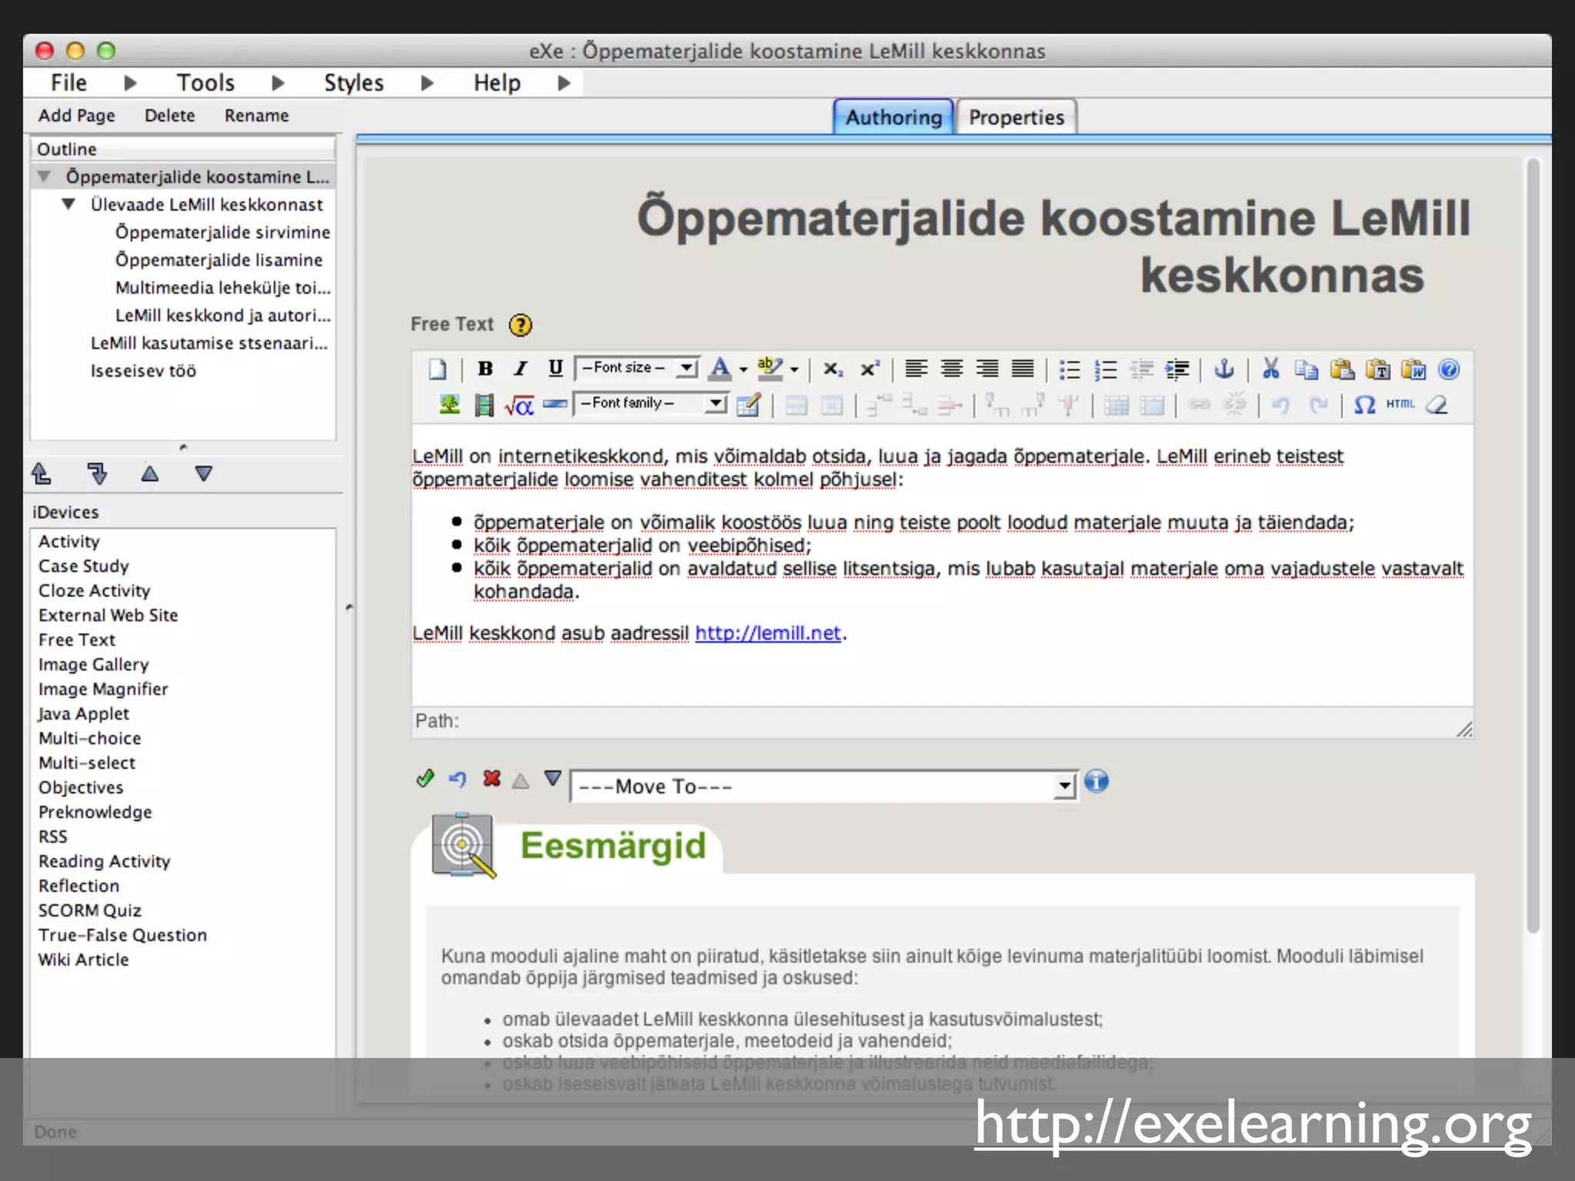Click the blue undo arrow below editor

(458, 780)
